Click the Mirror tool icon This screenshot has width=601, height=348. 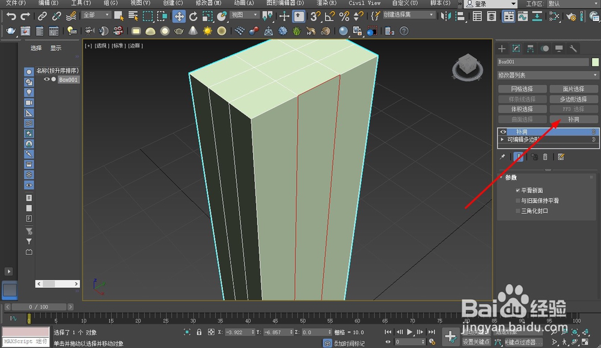[x=446, y=16]
